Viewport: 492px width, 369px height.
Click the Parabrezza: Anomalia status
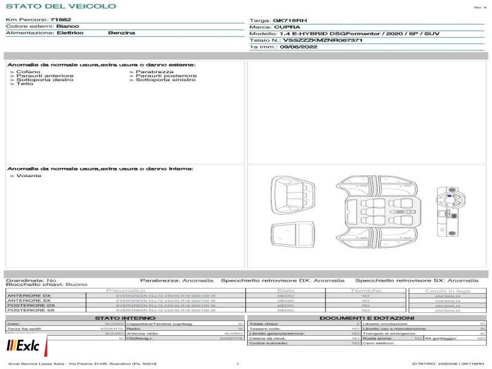coord(177,280)
